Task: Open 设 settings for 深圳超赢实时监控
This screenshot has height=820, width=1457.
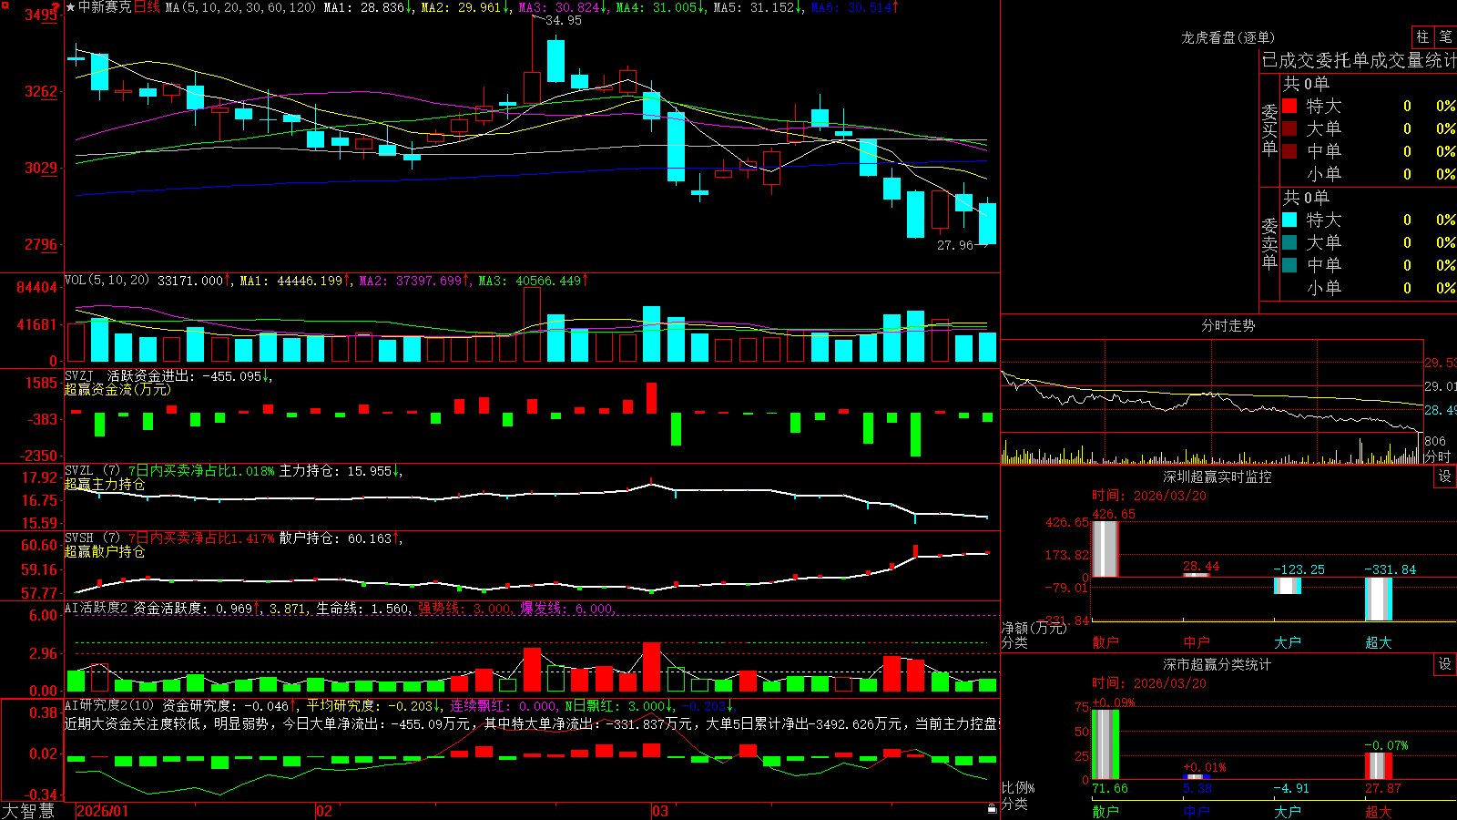Action: (x=1445, y=477)
